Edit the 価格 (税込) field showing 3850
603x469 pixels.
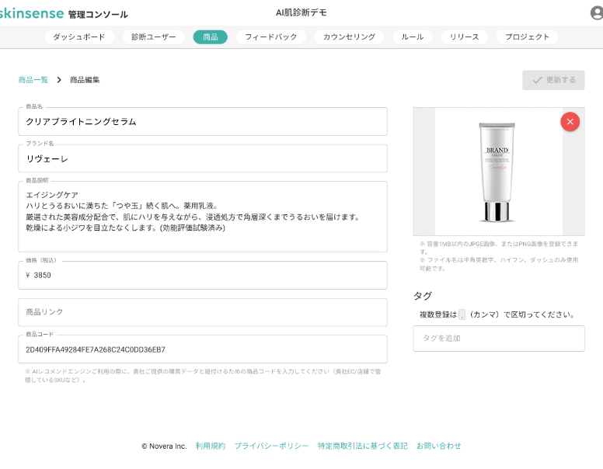pyautogui.click(x=203, y=275)
